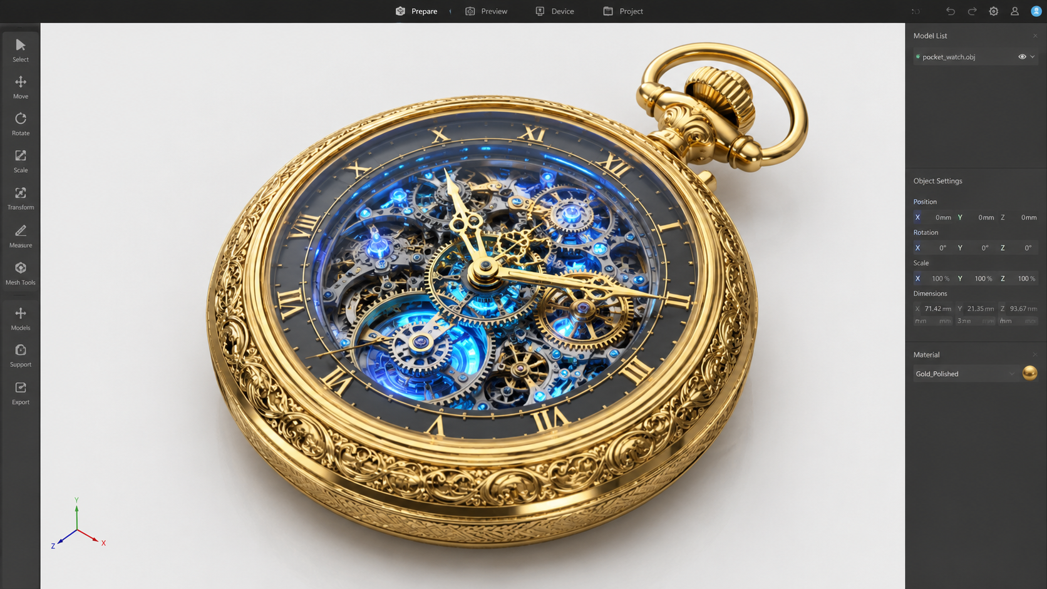Switch to the Prepare tab
The width and height of the screenshot is (1047, 589).
(417, 11)
